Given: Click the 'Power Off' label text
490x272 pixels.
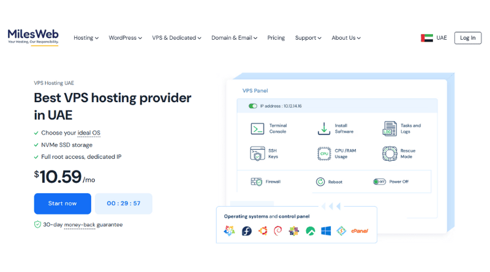Looking at the screenshot, I should pos(399,182).
